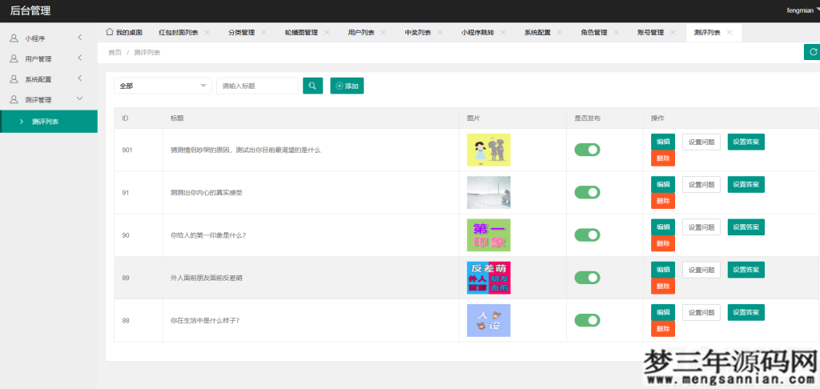Click the user icon beside 小程序
The height and width of the screenshot is (389, 820).
pyautogui.click(x=14, y=38)
